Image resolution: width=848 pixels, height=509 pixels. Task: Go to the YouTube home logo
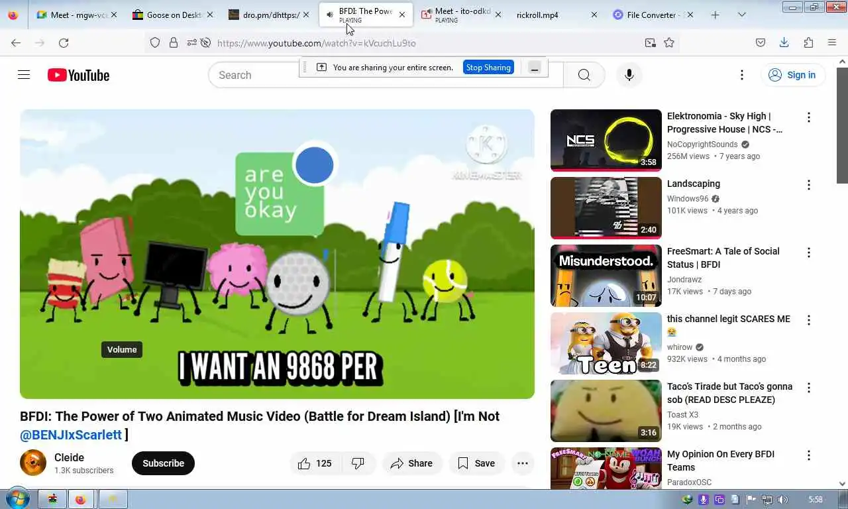tap(78, 75)
